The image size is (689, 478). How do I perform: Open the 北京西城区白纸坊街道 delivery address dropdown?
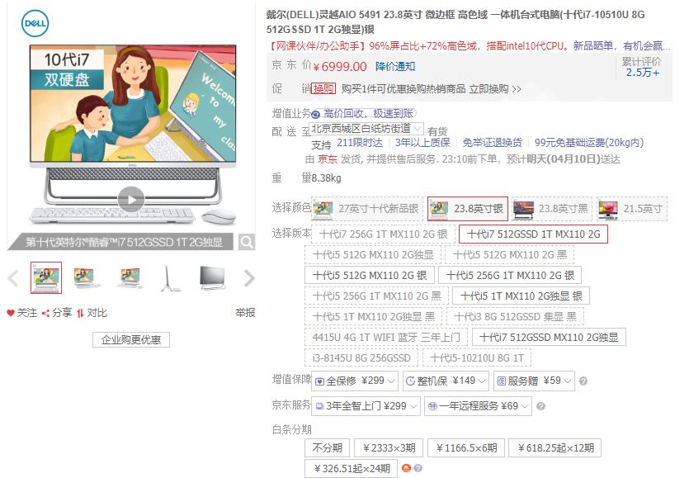[x=367, y=129]
